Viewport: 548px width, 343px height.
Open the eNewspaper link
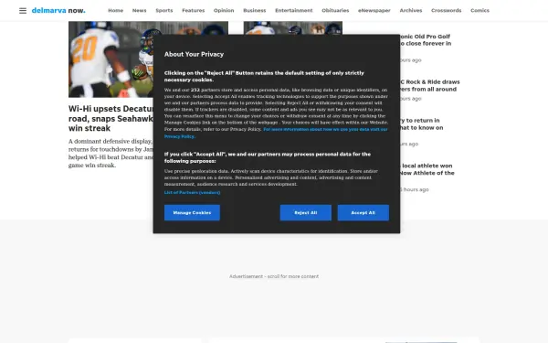(x=374, y=10)
